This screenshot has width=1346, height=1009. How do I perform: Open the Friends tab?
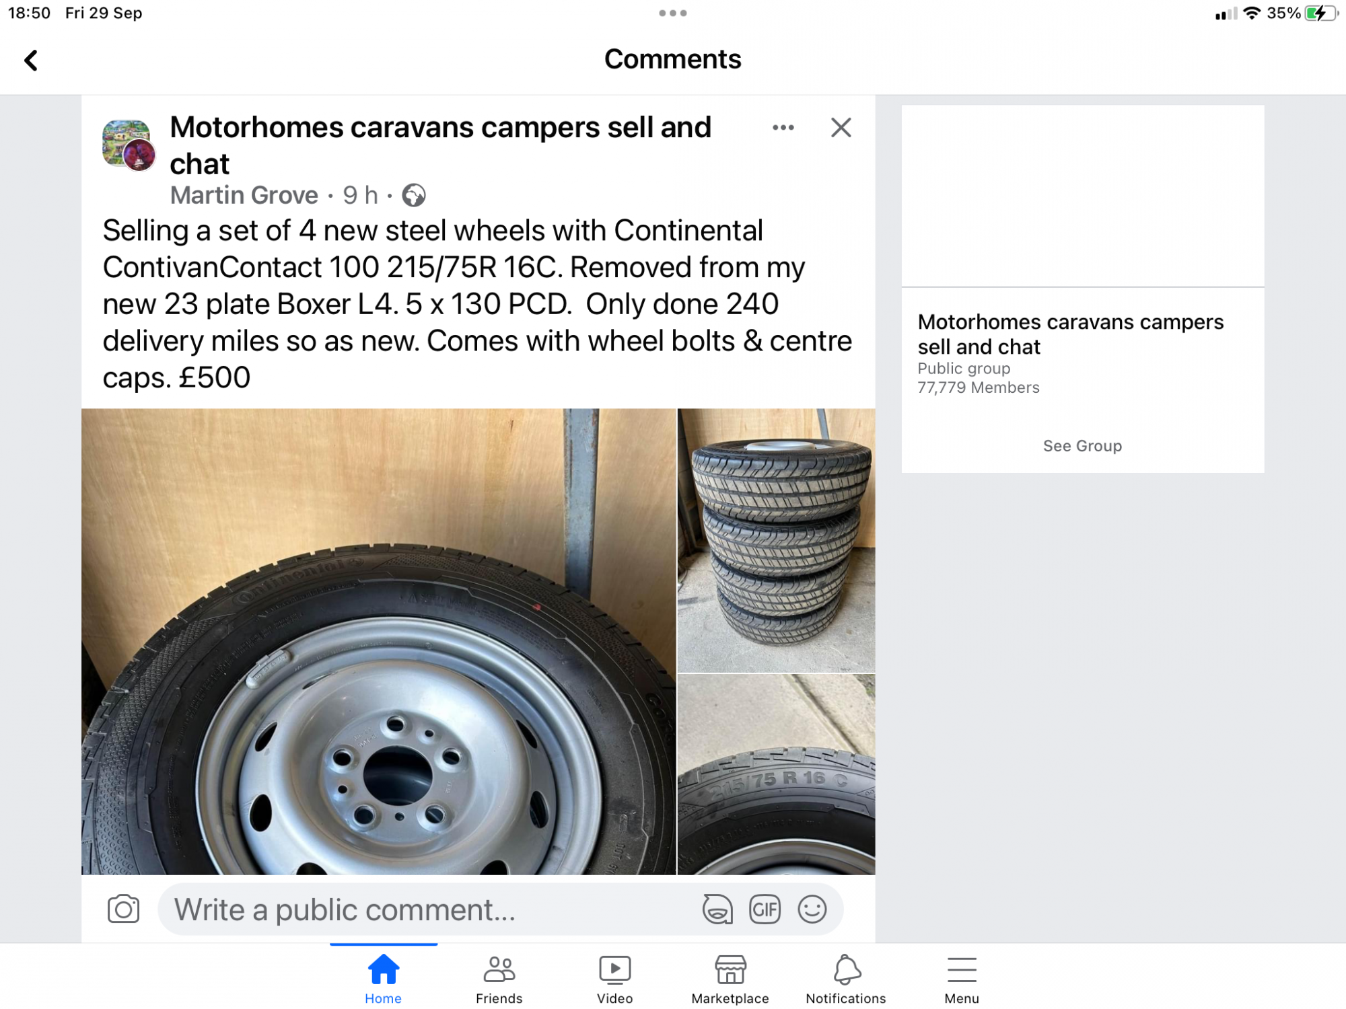click(499, 979)
